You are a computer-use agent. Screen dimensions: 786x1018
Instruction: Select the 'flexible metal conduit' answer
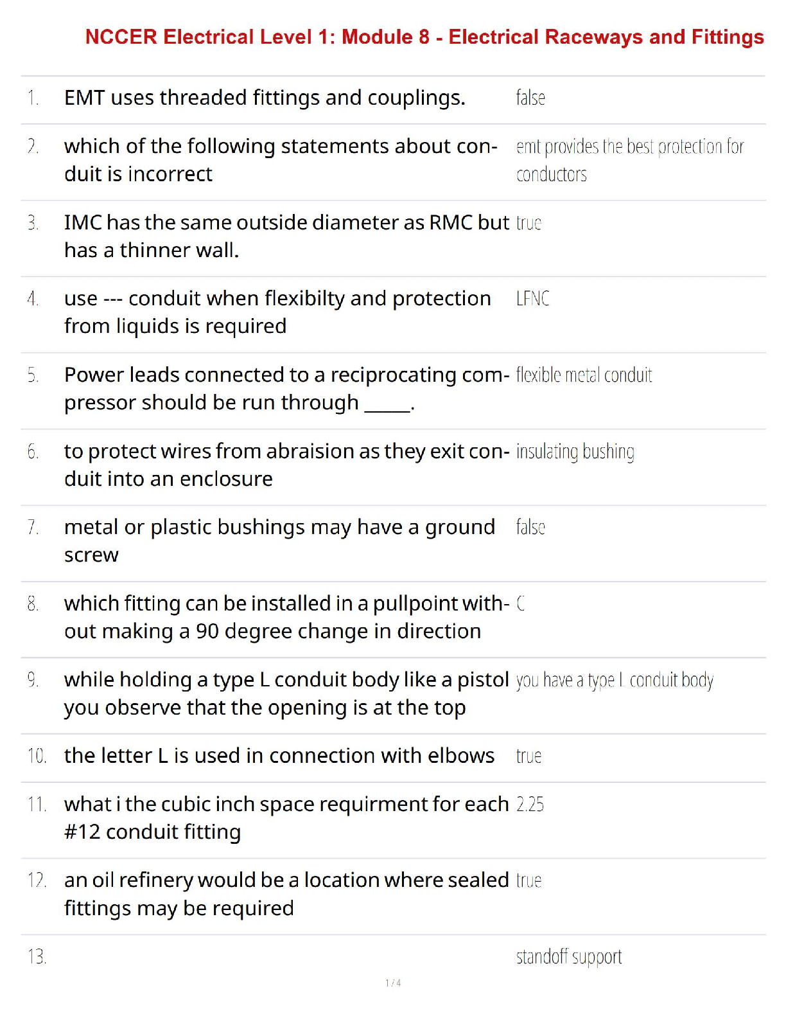pos(584,375)
